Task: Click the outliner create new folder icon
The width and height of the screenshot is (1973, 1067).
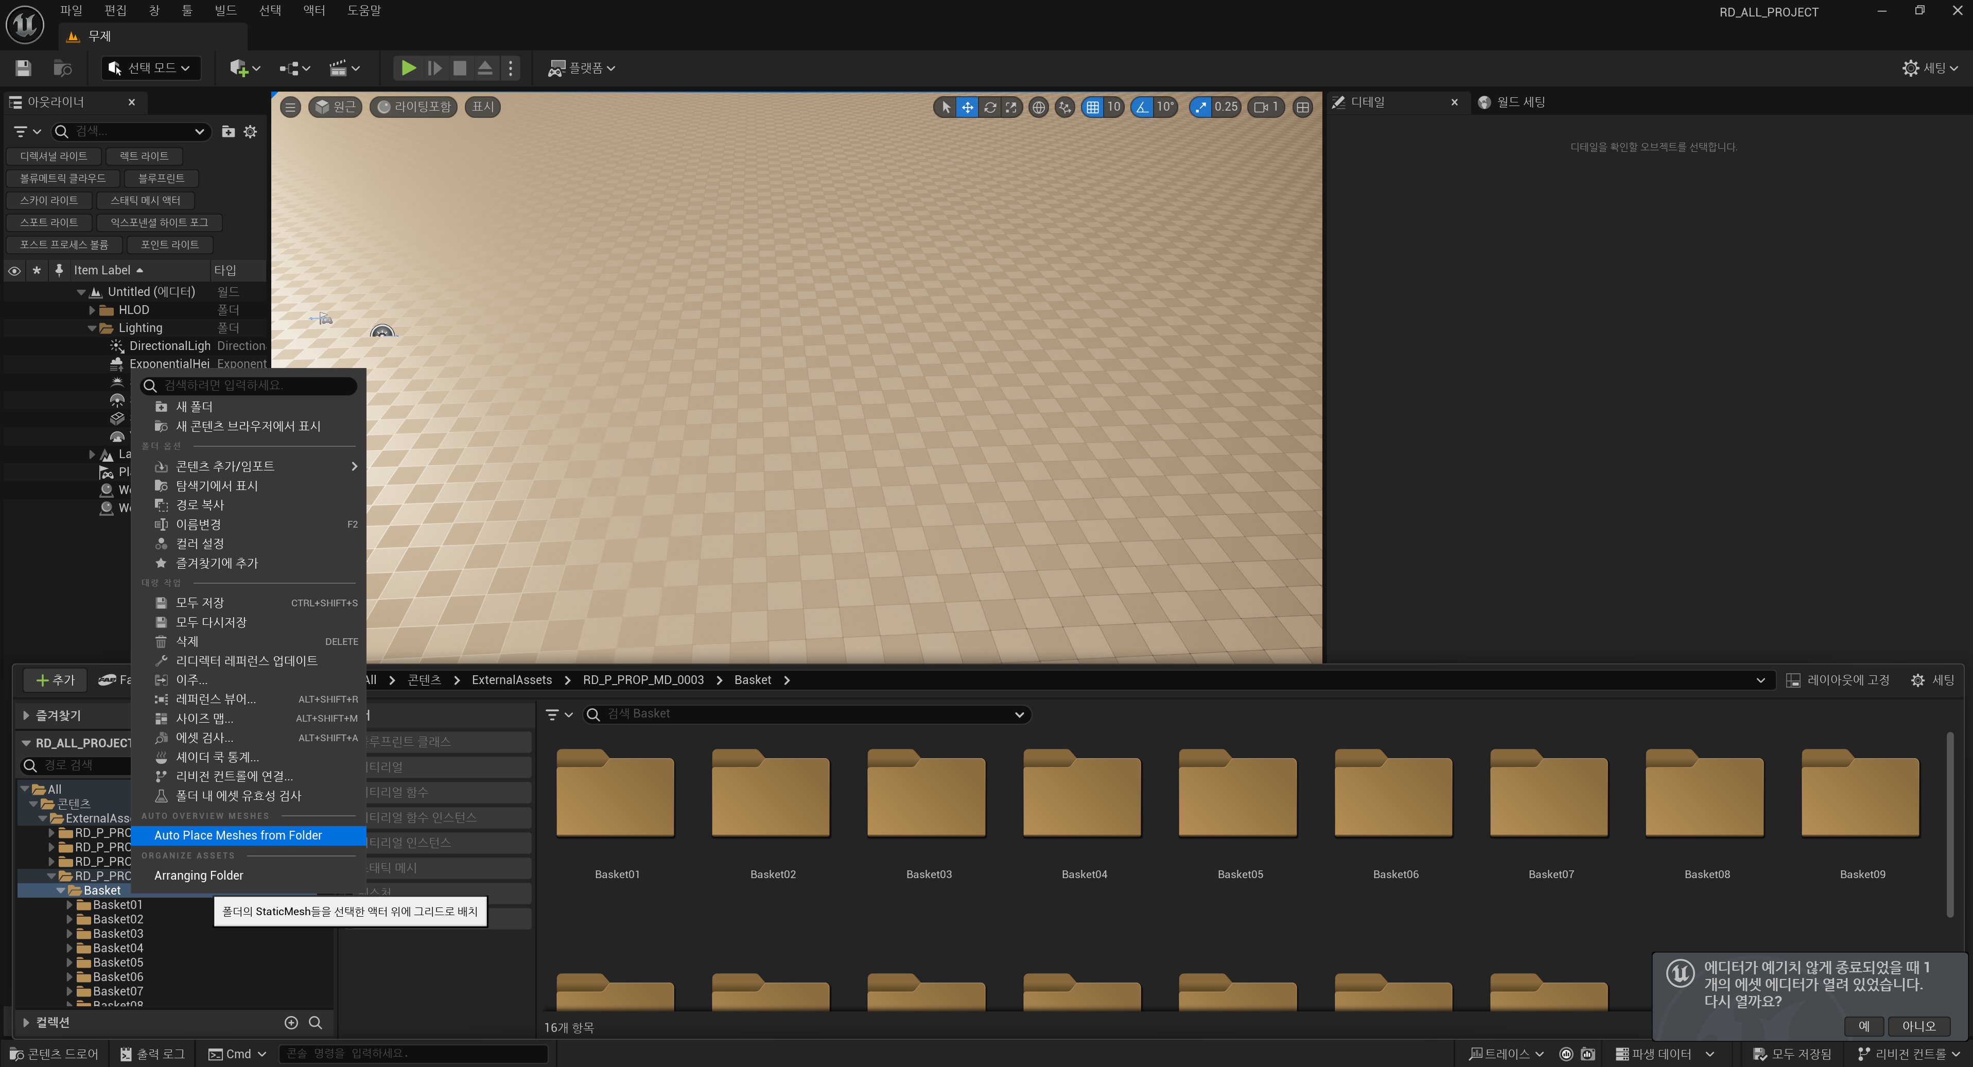Action: point(228,132)
